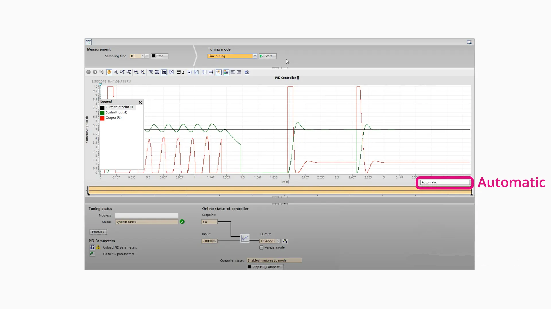
Task: Select the hand pan tool
Action: click(x=109, y=72)
